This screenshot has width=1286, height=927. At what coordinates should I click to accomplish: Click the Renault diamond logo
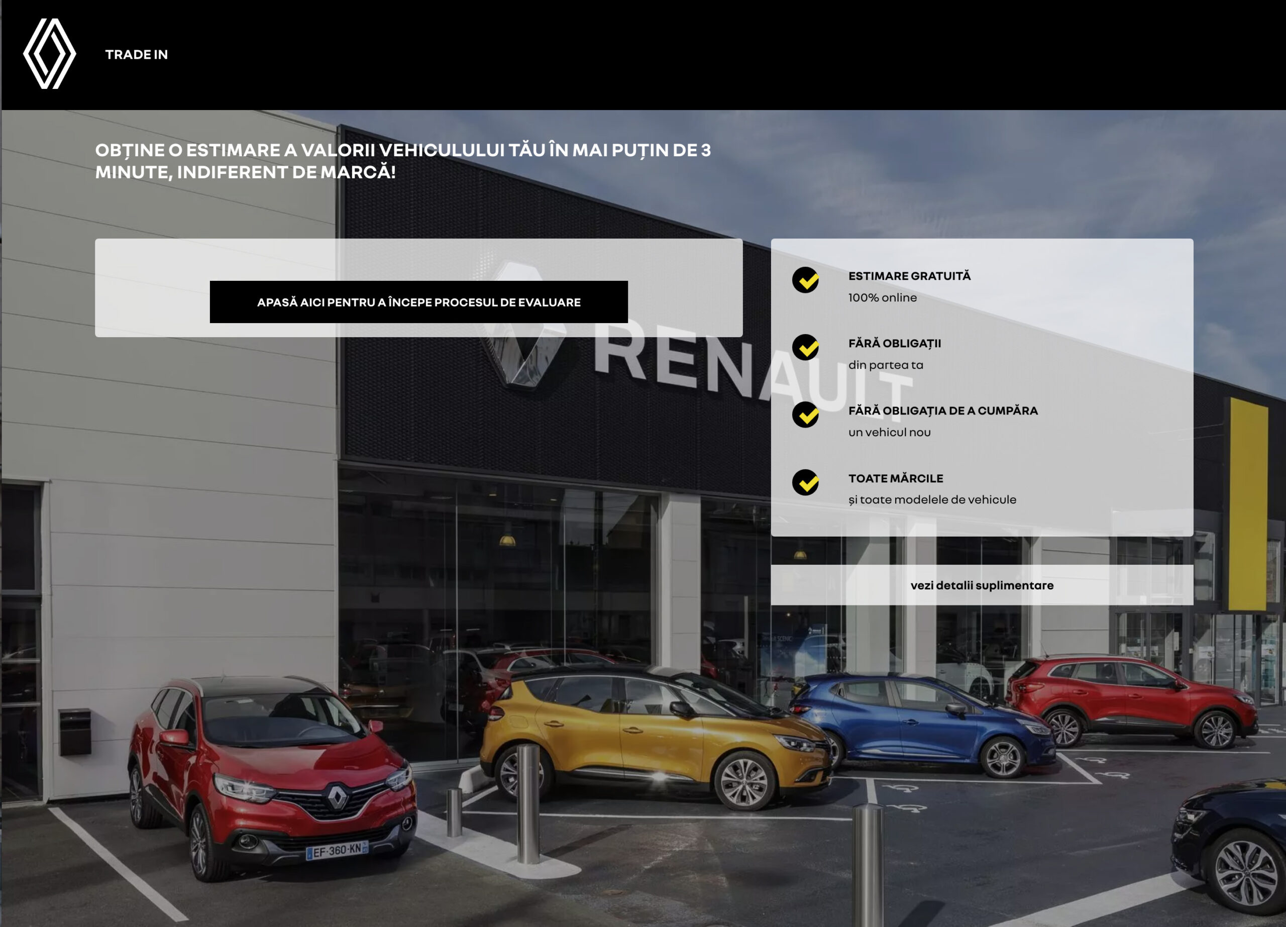(49, 54)
